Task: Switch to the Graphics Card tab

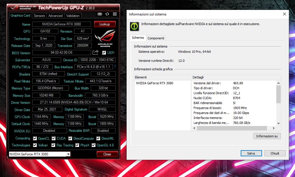Action: pyautogui.click(x=20, y=15)
